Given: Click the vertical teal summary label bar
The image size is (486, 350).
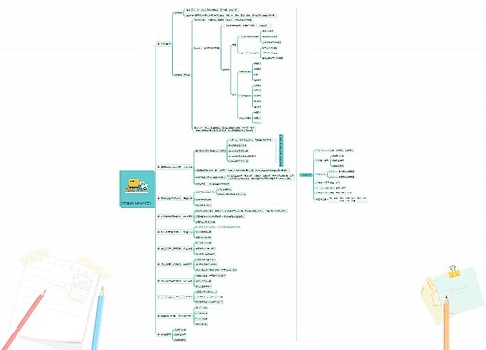Looking at the screenshot, I should tap(281, 151).
